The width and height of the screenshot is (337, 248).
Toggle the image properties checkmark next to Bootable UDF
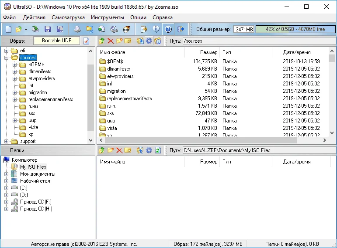(x=86, y=41)
